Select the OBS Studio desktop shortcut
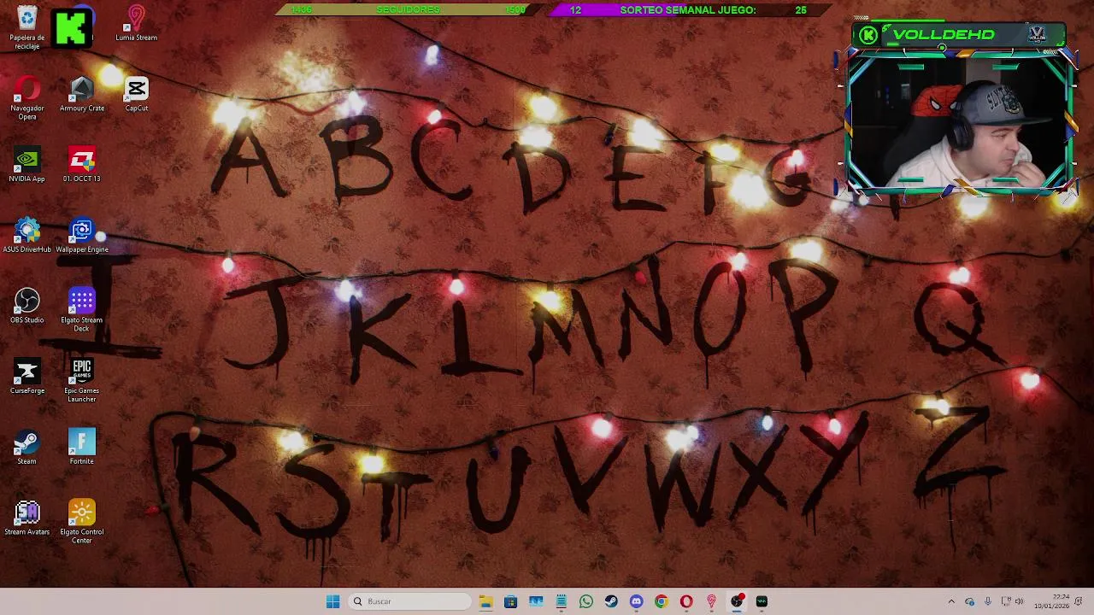 click(x=26, y=306)
